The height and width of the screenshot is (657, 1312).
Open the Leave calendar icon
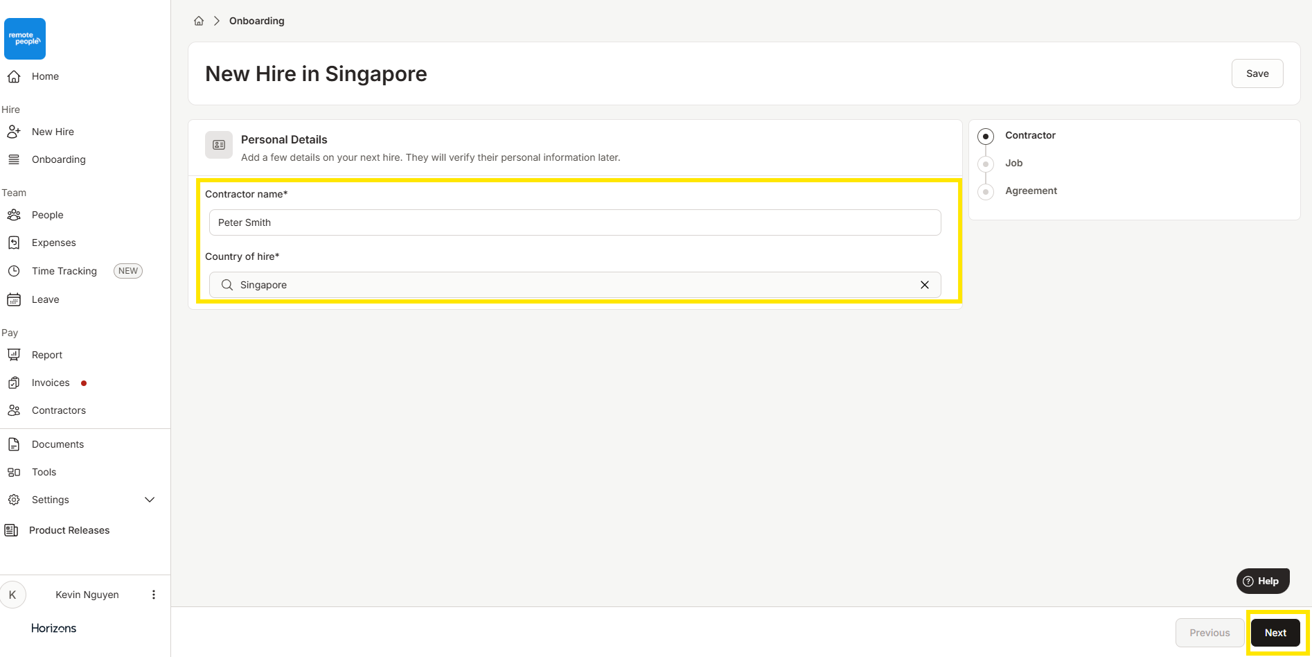point(14,299)
